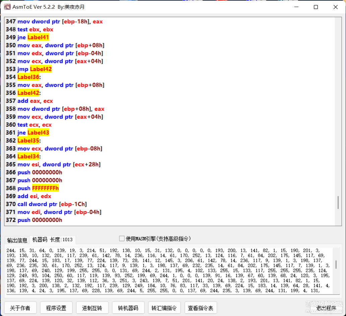The height and width of the screenshot is (316, 346).
Task: Click the assembly code pane's vertical scrollbar thumb
Action: point(338,202)
